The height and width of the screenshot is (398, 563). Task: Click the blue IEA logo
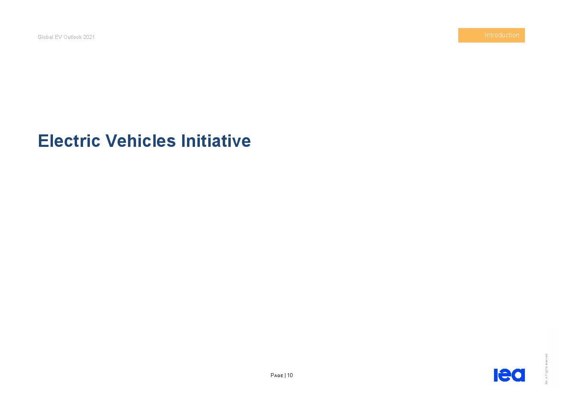click(x=509, y=375)
